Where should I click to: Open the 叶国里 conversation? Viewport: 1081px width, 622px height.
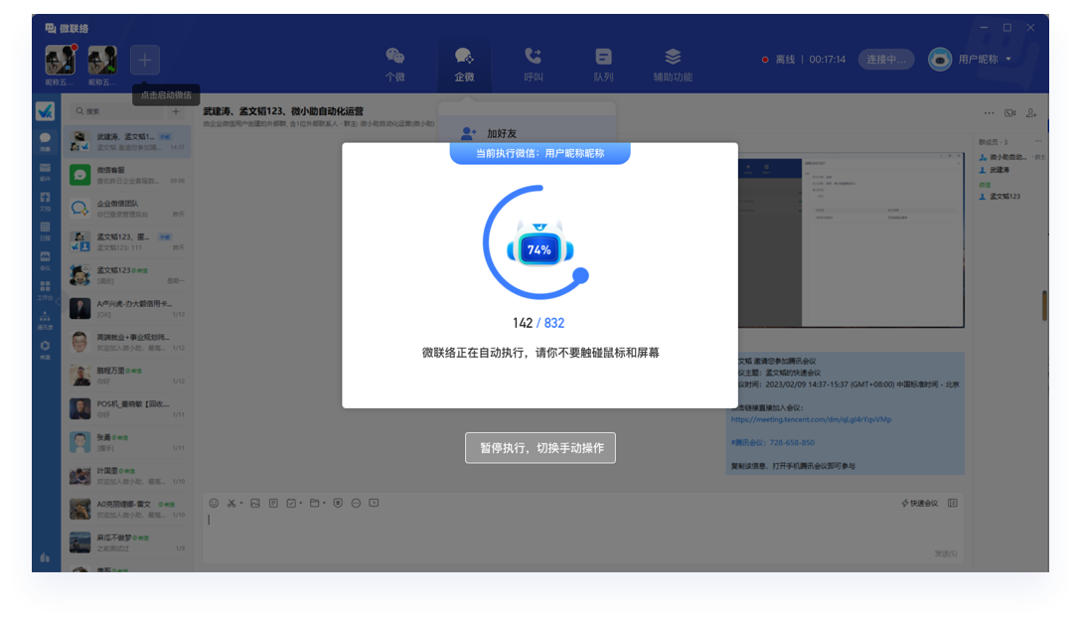click(x=127, y=476)
